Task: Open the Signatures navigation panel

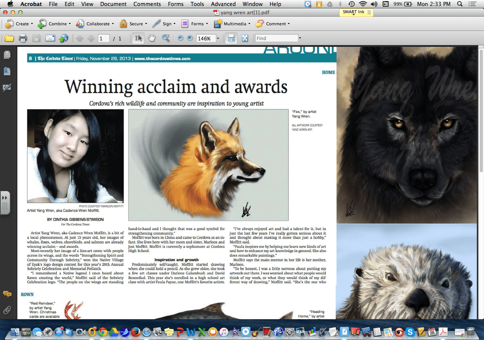Action: pos(7,87)
